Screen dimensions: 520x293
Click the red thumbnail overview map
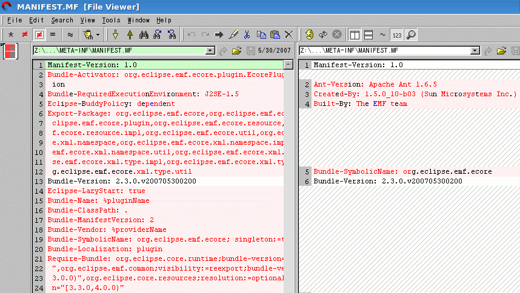click(x=10, y=51)
